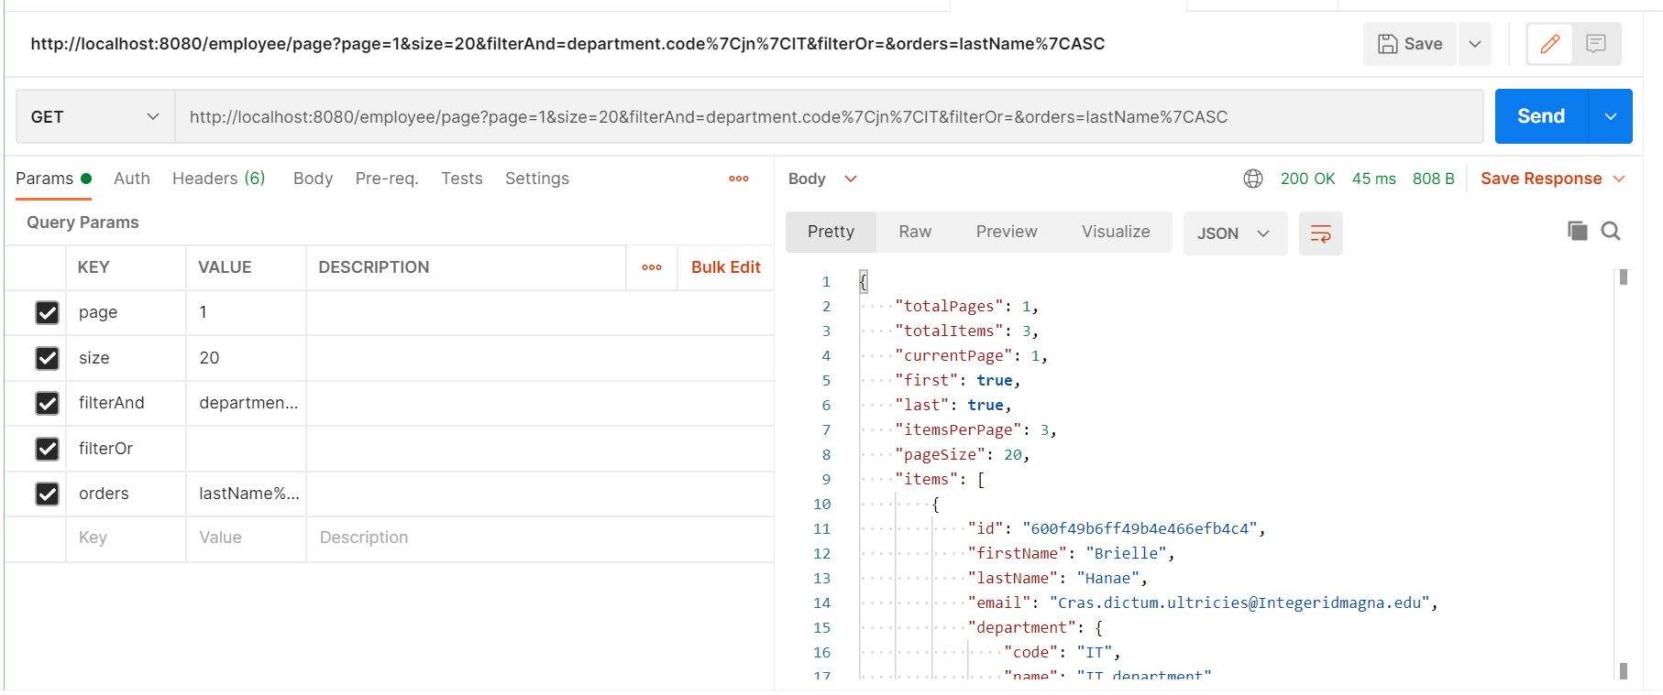Uncheck the page parameter checkbox

pyautogui.click(x=48, y=313)
